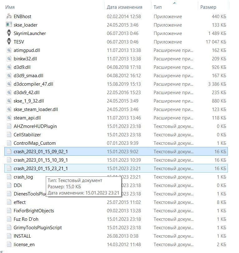239x253 pixels.
Task: Click the INSTALL text file icon
Action: (9, 236)
